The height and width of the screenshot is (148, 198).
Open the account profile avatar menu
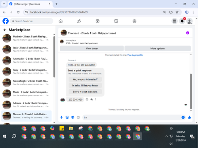(189, 21)
